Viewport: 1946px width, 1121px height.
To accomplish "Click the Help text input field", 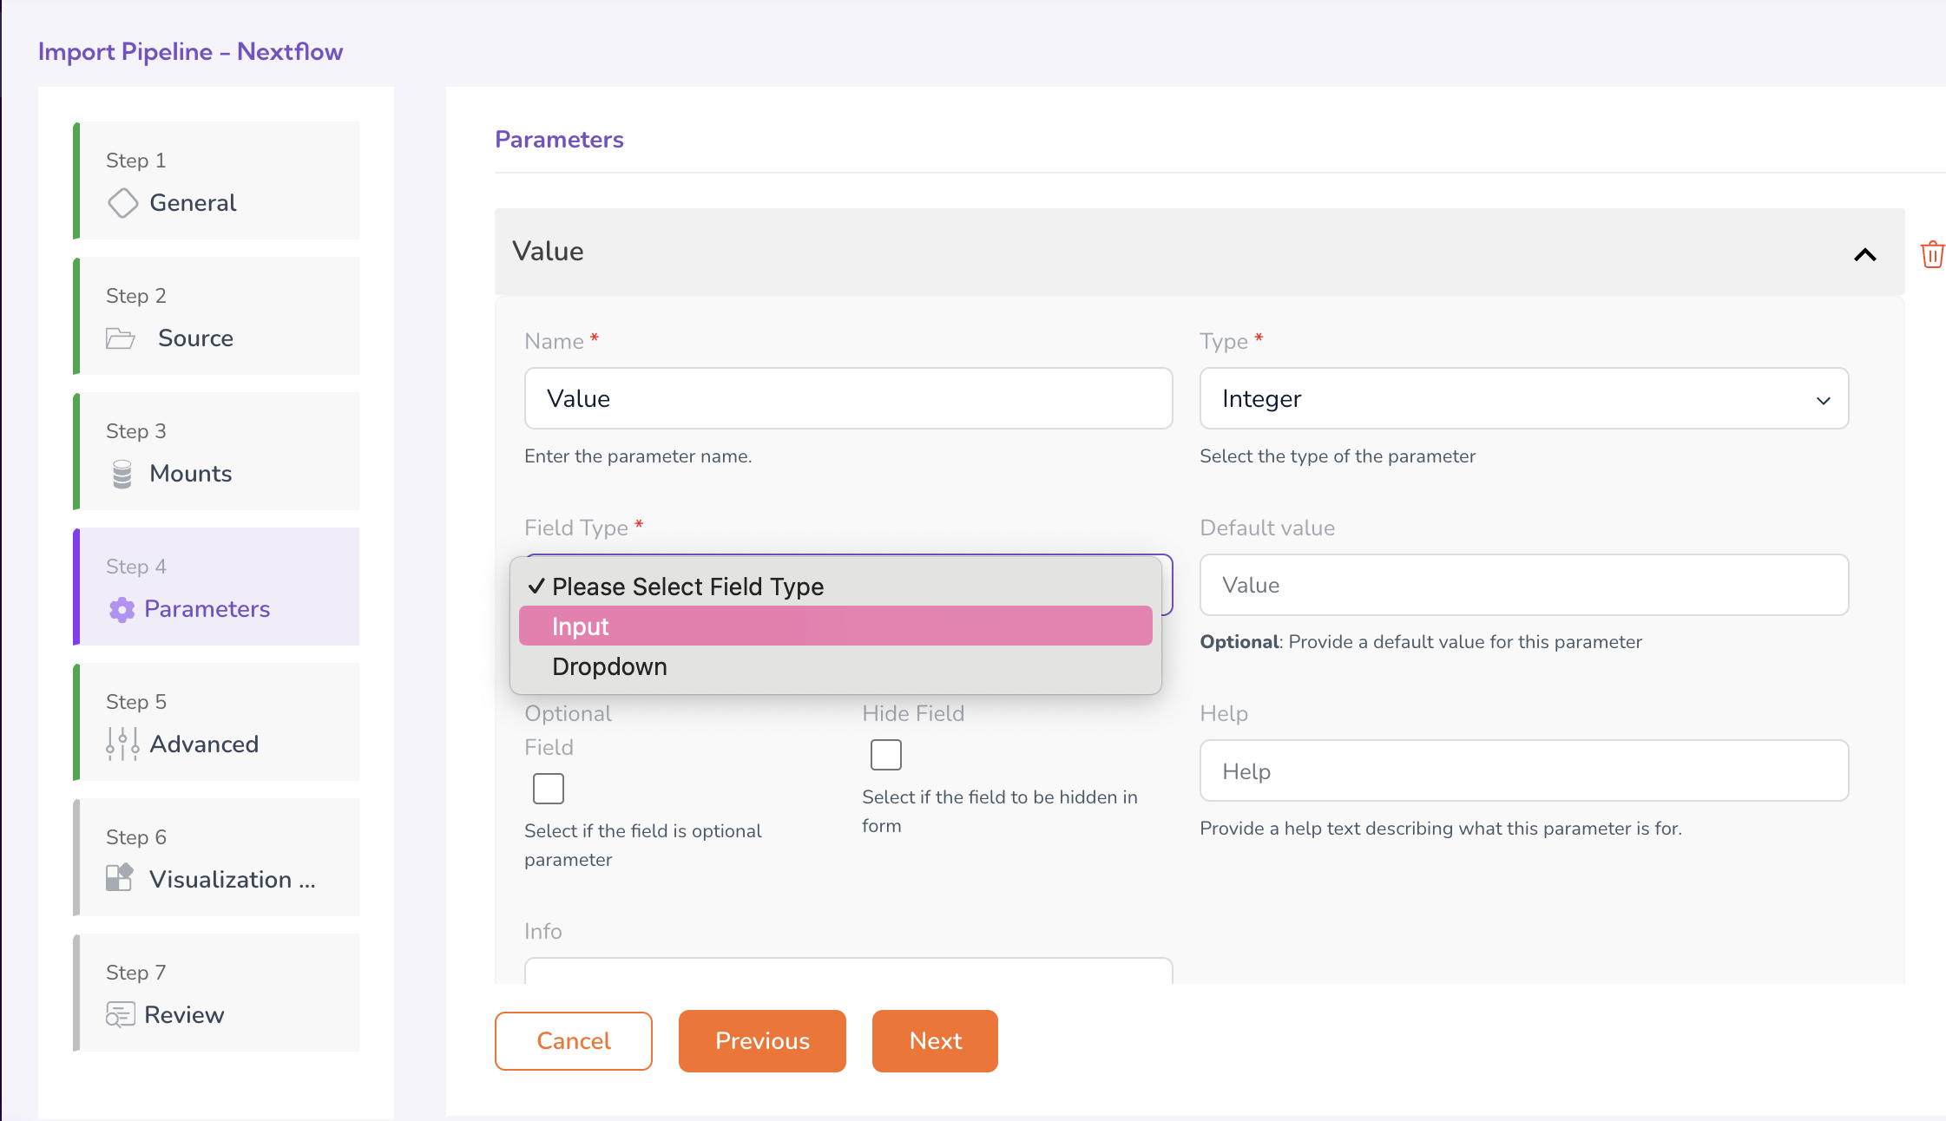I will pos(1523,771).
